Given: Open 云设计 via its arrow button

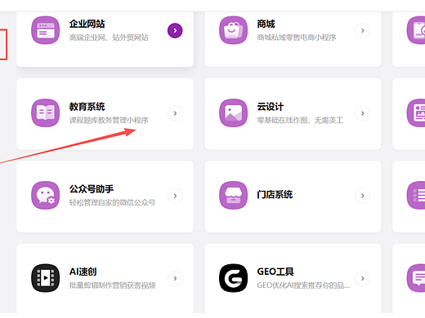Looking at the screenshot, I should pyautogui.click(x=362, y=113).
